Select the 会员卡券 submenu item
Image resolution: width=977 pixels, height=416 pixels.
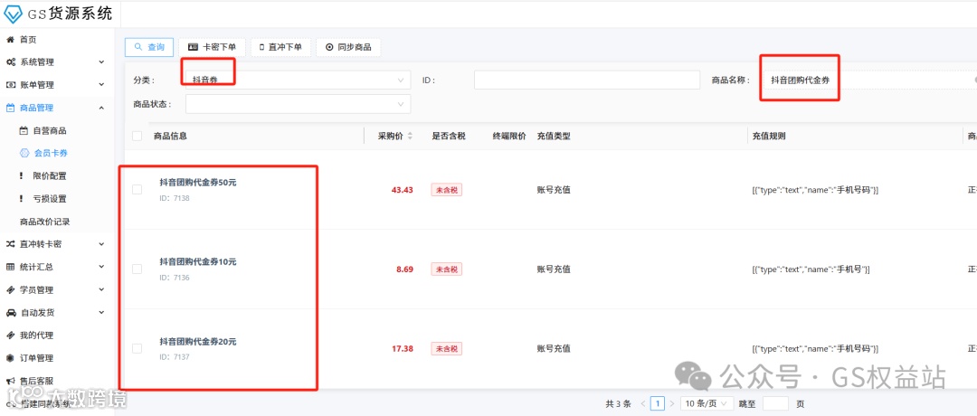click(51, 153)
